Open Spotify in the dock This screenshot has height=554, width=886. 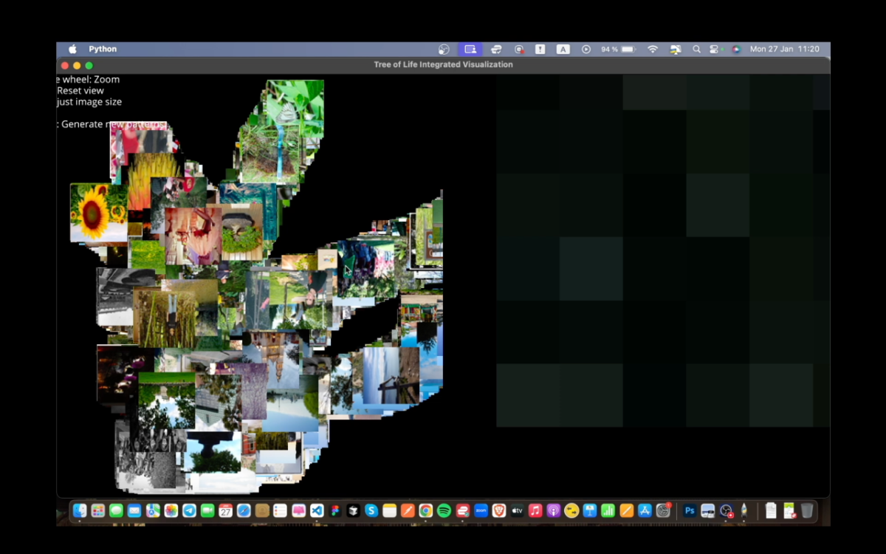coord(444,510)
